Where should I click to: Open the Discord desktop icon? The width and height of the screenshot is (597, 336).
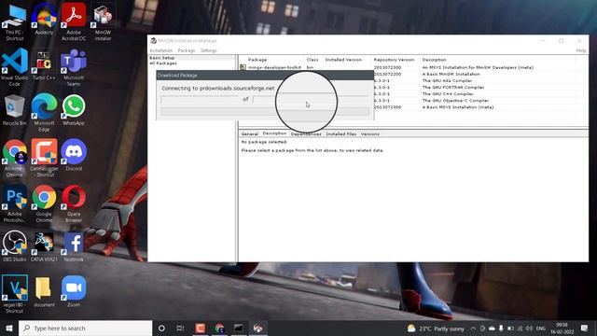pos(74,156)
